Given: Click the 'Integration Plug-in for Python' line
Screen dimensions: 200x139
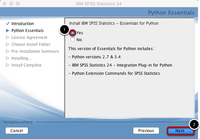Looking at the screenshot, I should (120, 65).
